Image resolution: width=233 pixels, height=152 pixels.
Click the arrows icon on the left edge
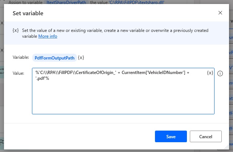[x=2, y=71]
